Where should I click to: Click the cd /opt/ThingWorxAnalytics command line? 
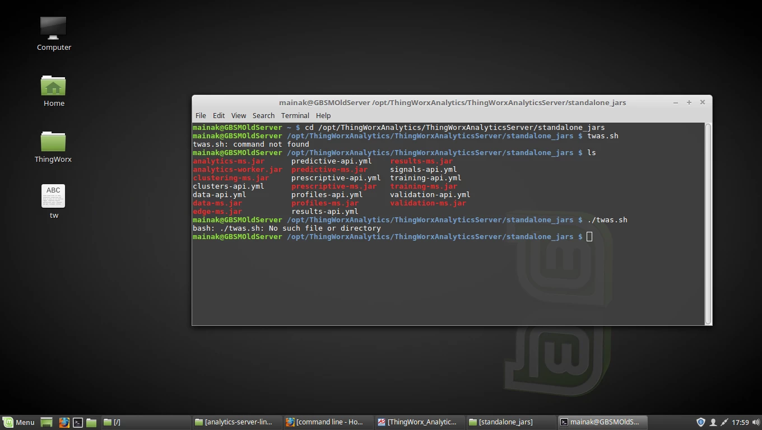(x=455, y=128)
